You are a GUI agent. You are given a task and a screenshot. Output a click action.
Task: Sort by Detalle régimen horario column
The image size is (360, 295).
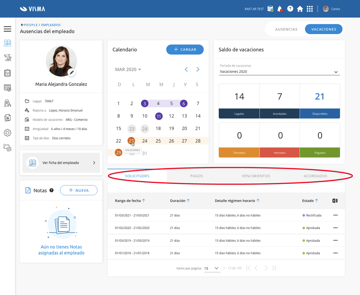click(237, 201)
